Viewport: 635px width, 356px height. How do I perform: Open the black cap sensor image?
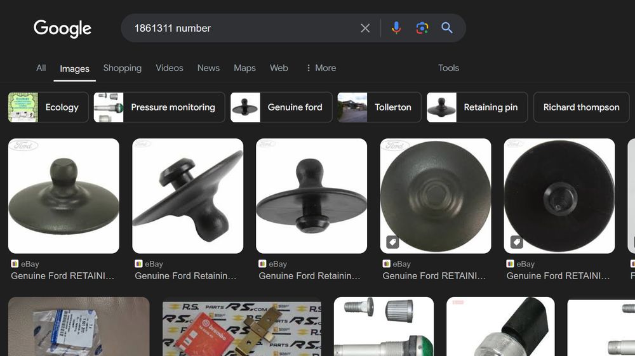[500, 326]
